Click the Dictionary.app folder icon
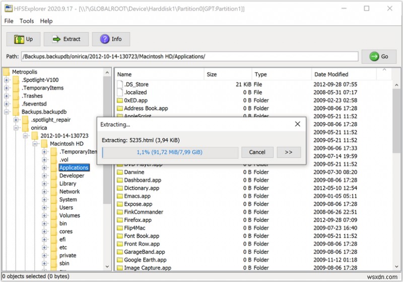 tap(120, 188)
